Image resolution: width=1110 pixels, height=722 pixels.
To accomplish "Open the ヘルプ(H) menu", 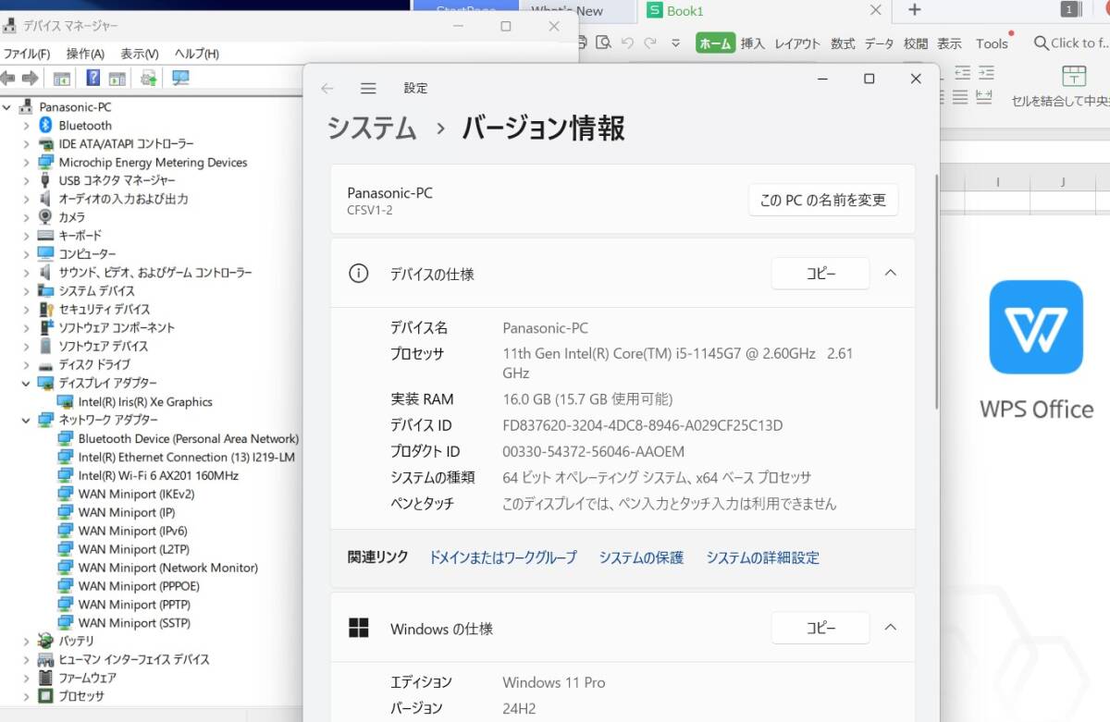I will pyautogui.click(x=197, y=54).
